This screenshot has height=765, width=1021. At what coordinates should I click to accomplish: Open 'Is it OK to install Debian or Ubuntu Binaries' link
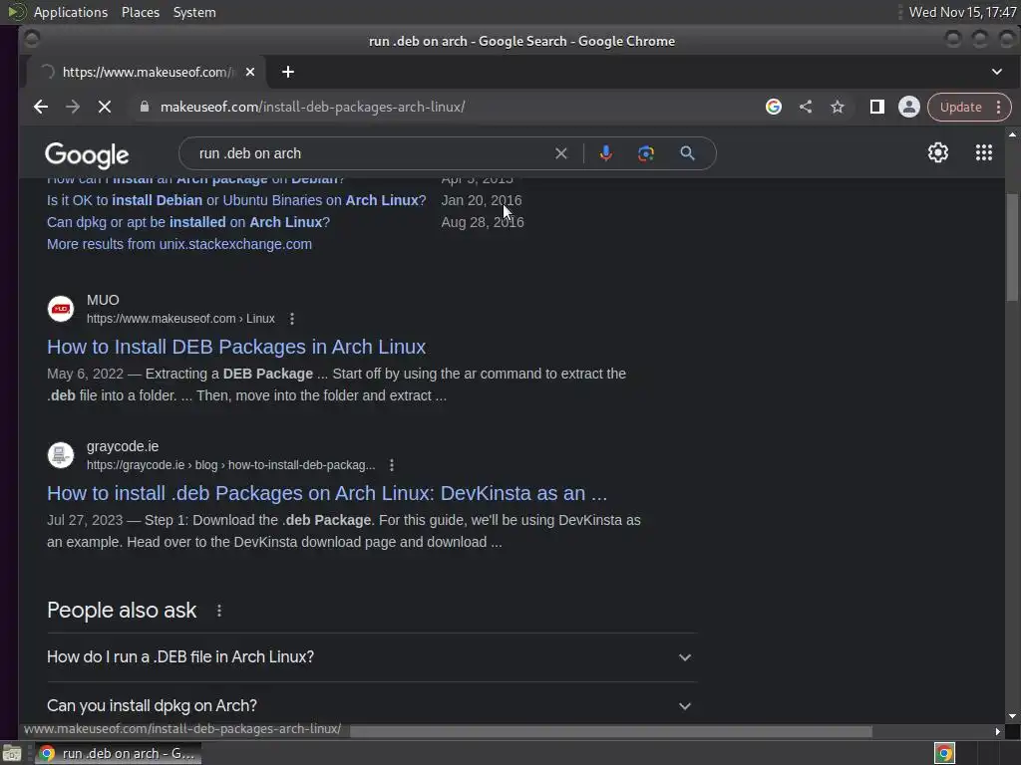coord(236,200)
